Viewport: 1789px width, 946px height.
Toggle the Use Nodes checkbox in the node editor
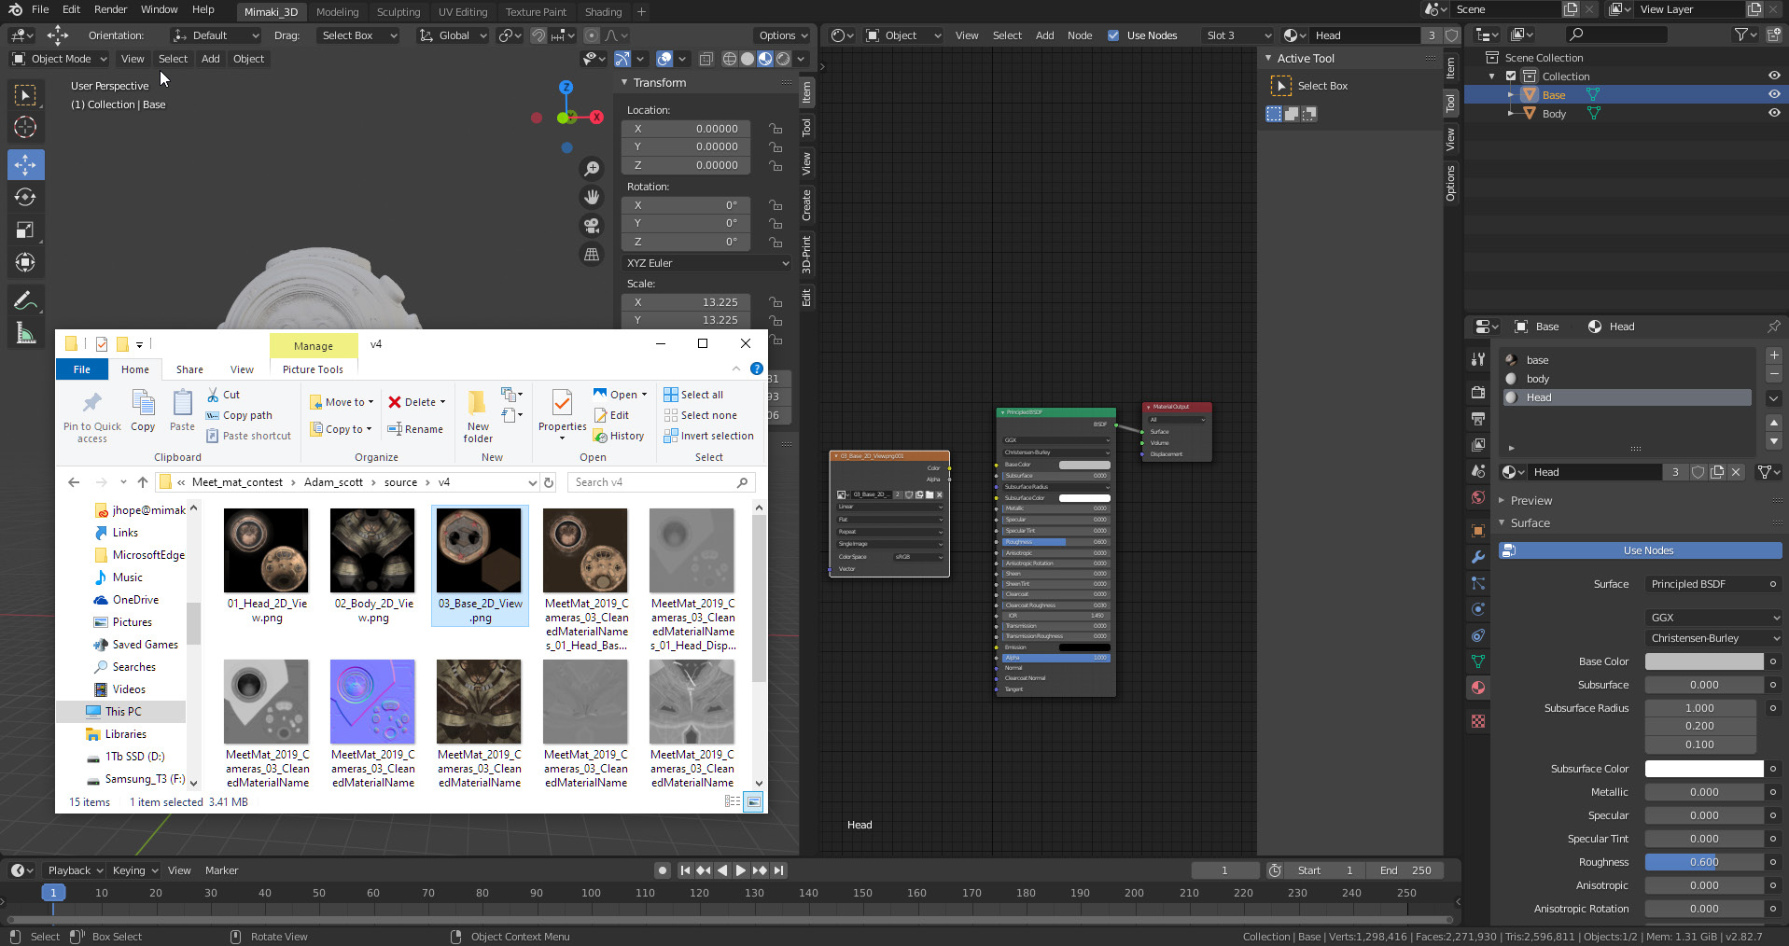click(x=1113, y=35)
